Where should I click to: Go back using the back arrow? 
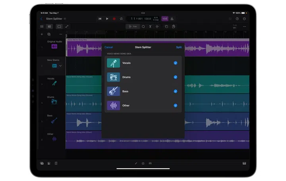pos(41,19)
